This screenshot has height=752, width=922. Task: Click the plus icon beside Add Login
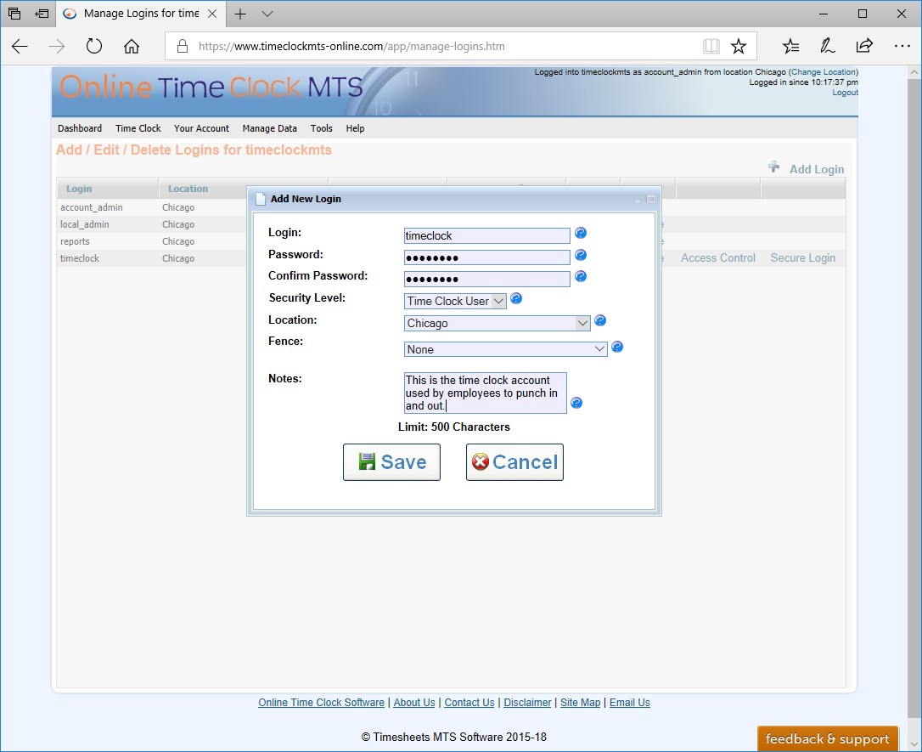pos(773,167)
